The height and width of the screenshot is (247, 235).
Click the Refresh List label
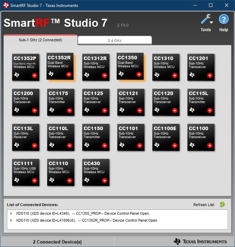pyautogui.click(x=204, y=205)
